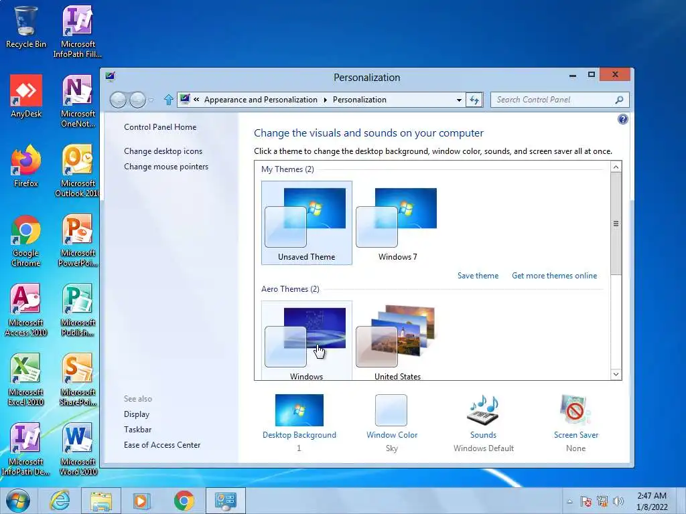Expand the arrow after Appearance and Personalization

(325, 100)
